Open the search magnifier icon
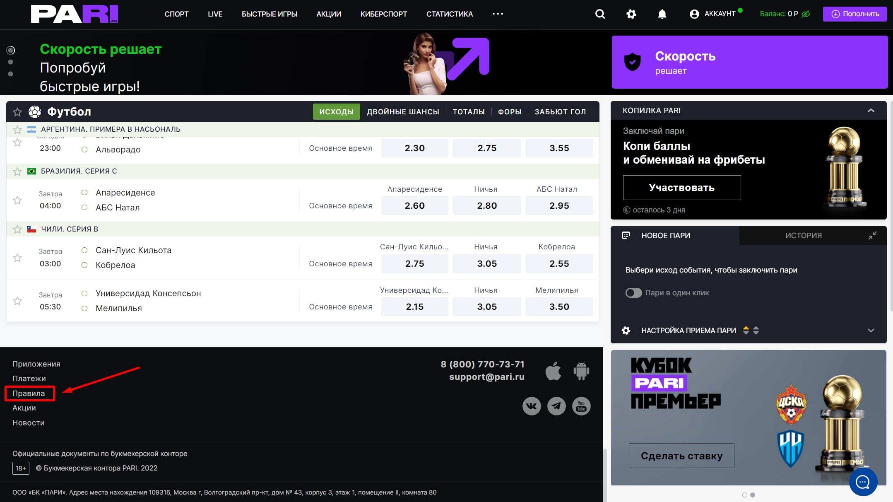893x502 pixels. coord(600,14)
